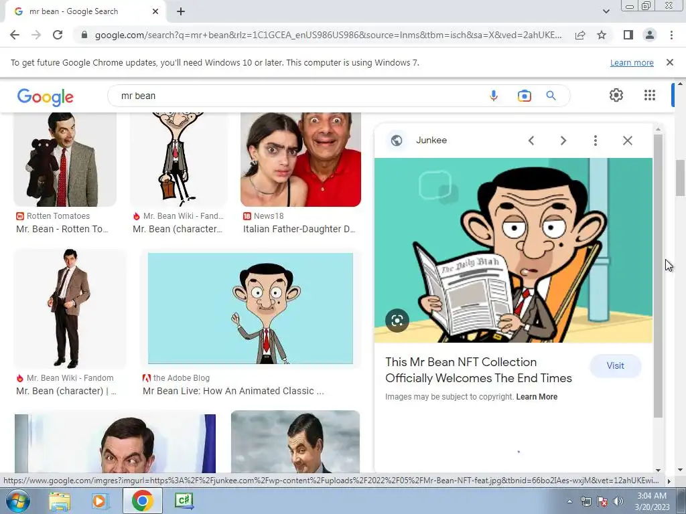The image size is (686, 514).
Task: Open Rotten Tomatoes Mr. Bean thumbnail
Action: tap(65, 159)
